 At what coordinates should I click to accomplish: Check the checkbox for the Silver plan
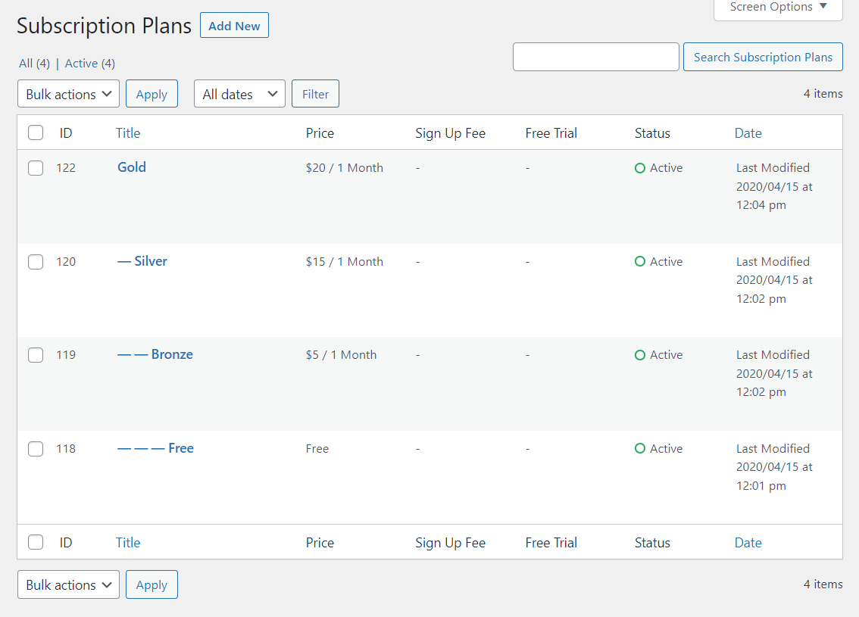pyautogui.click(x=35, y=261)
